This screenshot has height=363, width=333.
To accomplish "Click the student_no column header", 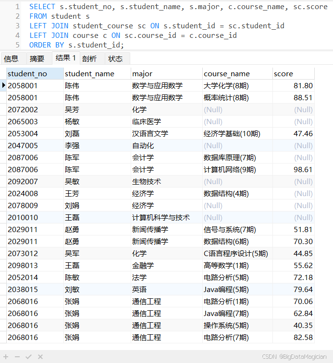I will click(35, 74).
